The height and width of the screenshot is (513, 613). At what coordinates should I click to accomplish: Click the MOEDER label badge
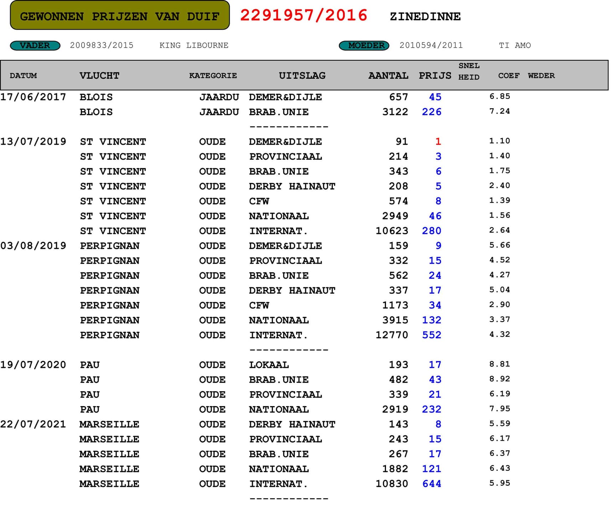tap(364, 46)
